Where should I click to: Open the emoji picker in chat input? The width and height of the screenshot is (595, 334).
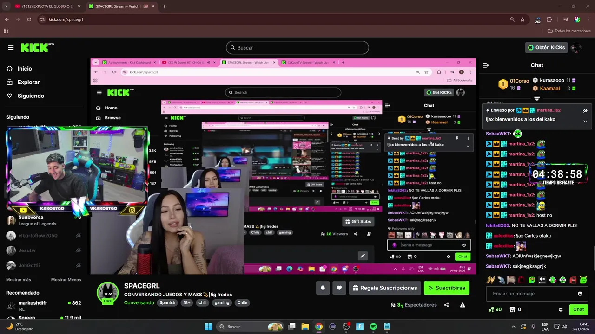click(580, 294)
